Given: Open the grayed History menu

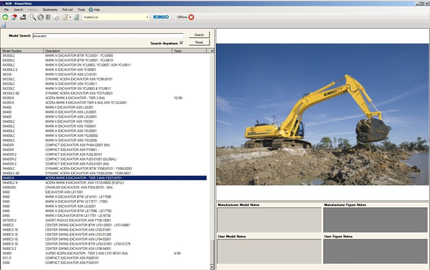Looking at the screenshot, I should tap(33, 10).
